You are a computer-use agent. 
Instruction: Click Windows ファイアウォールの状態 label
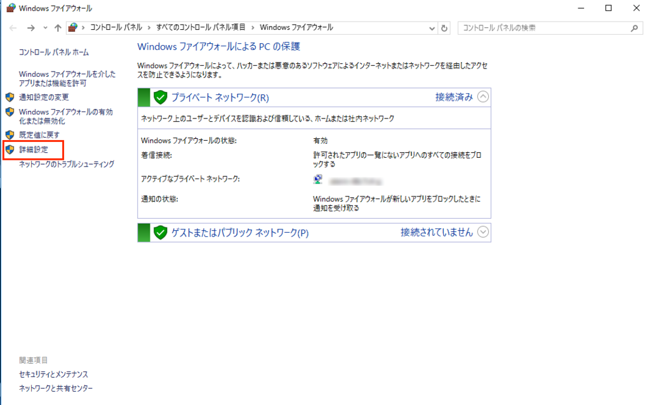(x=189, y=141)
